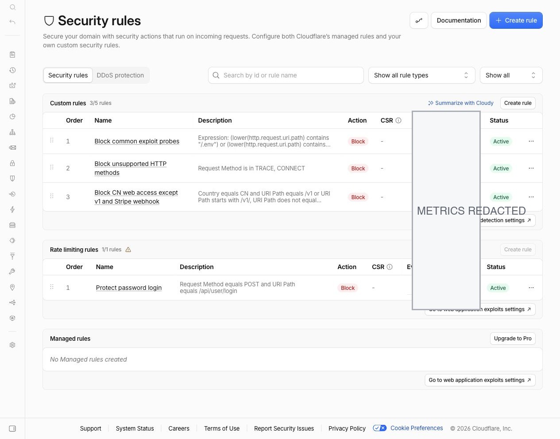Open the search icon in sidebar

point(12,7)
